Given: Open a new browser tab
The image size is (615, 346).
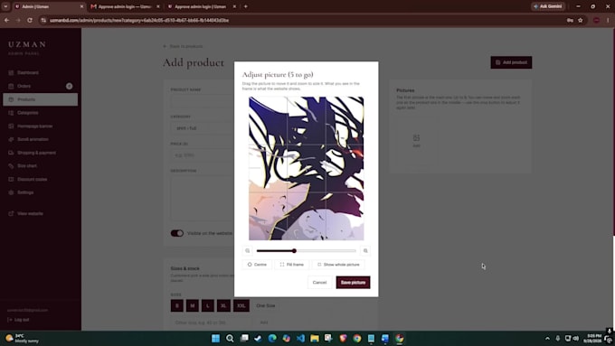Looking at the screenshot, I should pyautogui.click(x=245, y=6).
